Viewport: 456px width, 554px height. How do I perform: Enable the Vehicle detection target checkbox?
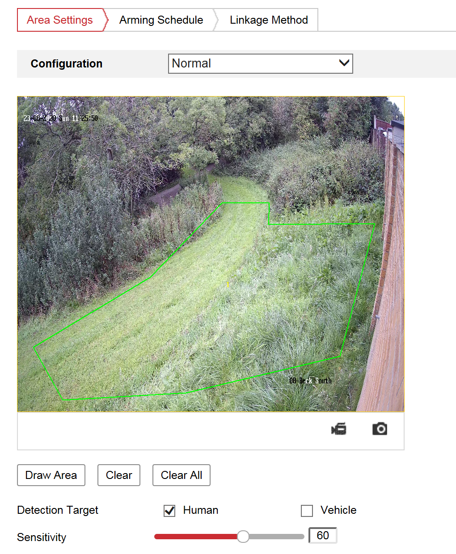click(x=307, y=511)
